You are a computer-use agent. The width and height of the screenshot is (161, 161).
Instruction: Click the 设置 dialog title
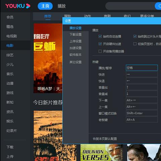pyautogui.click(x=68, y=21)
